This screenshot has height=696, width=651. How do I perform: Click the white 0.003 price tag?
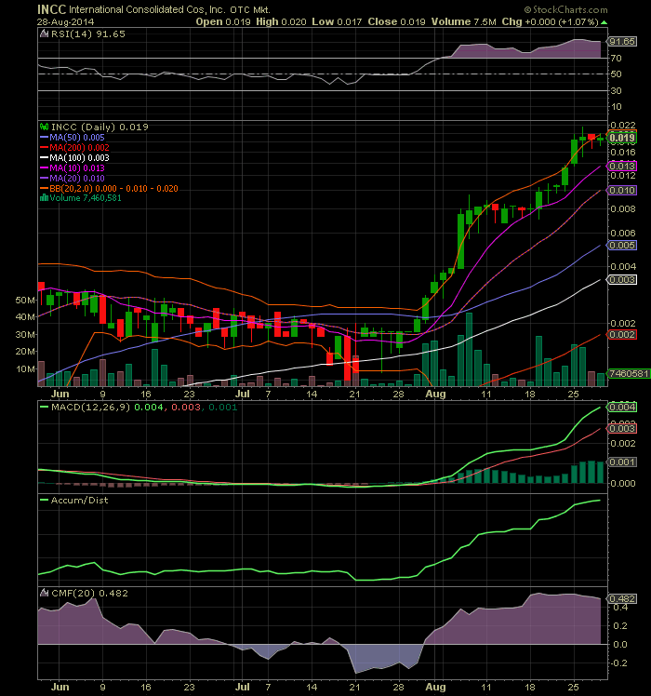(622, 280)
